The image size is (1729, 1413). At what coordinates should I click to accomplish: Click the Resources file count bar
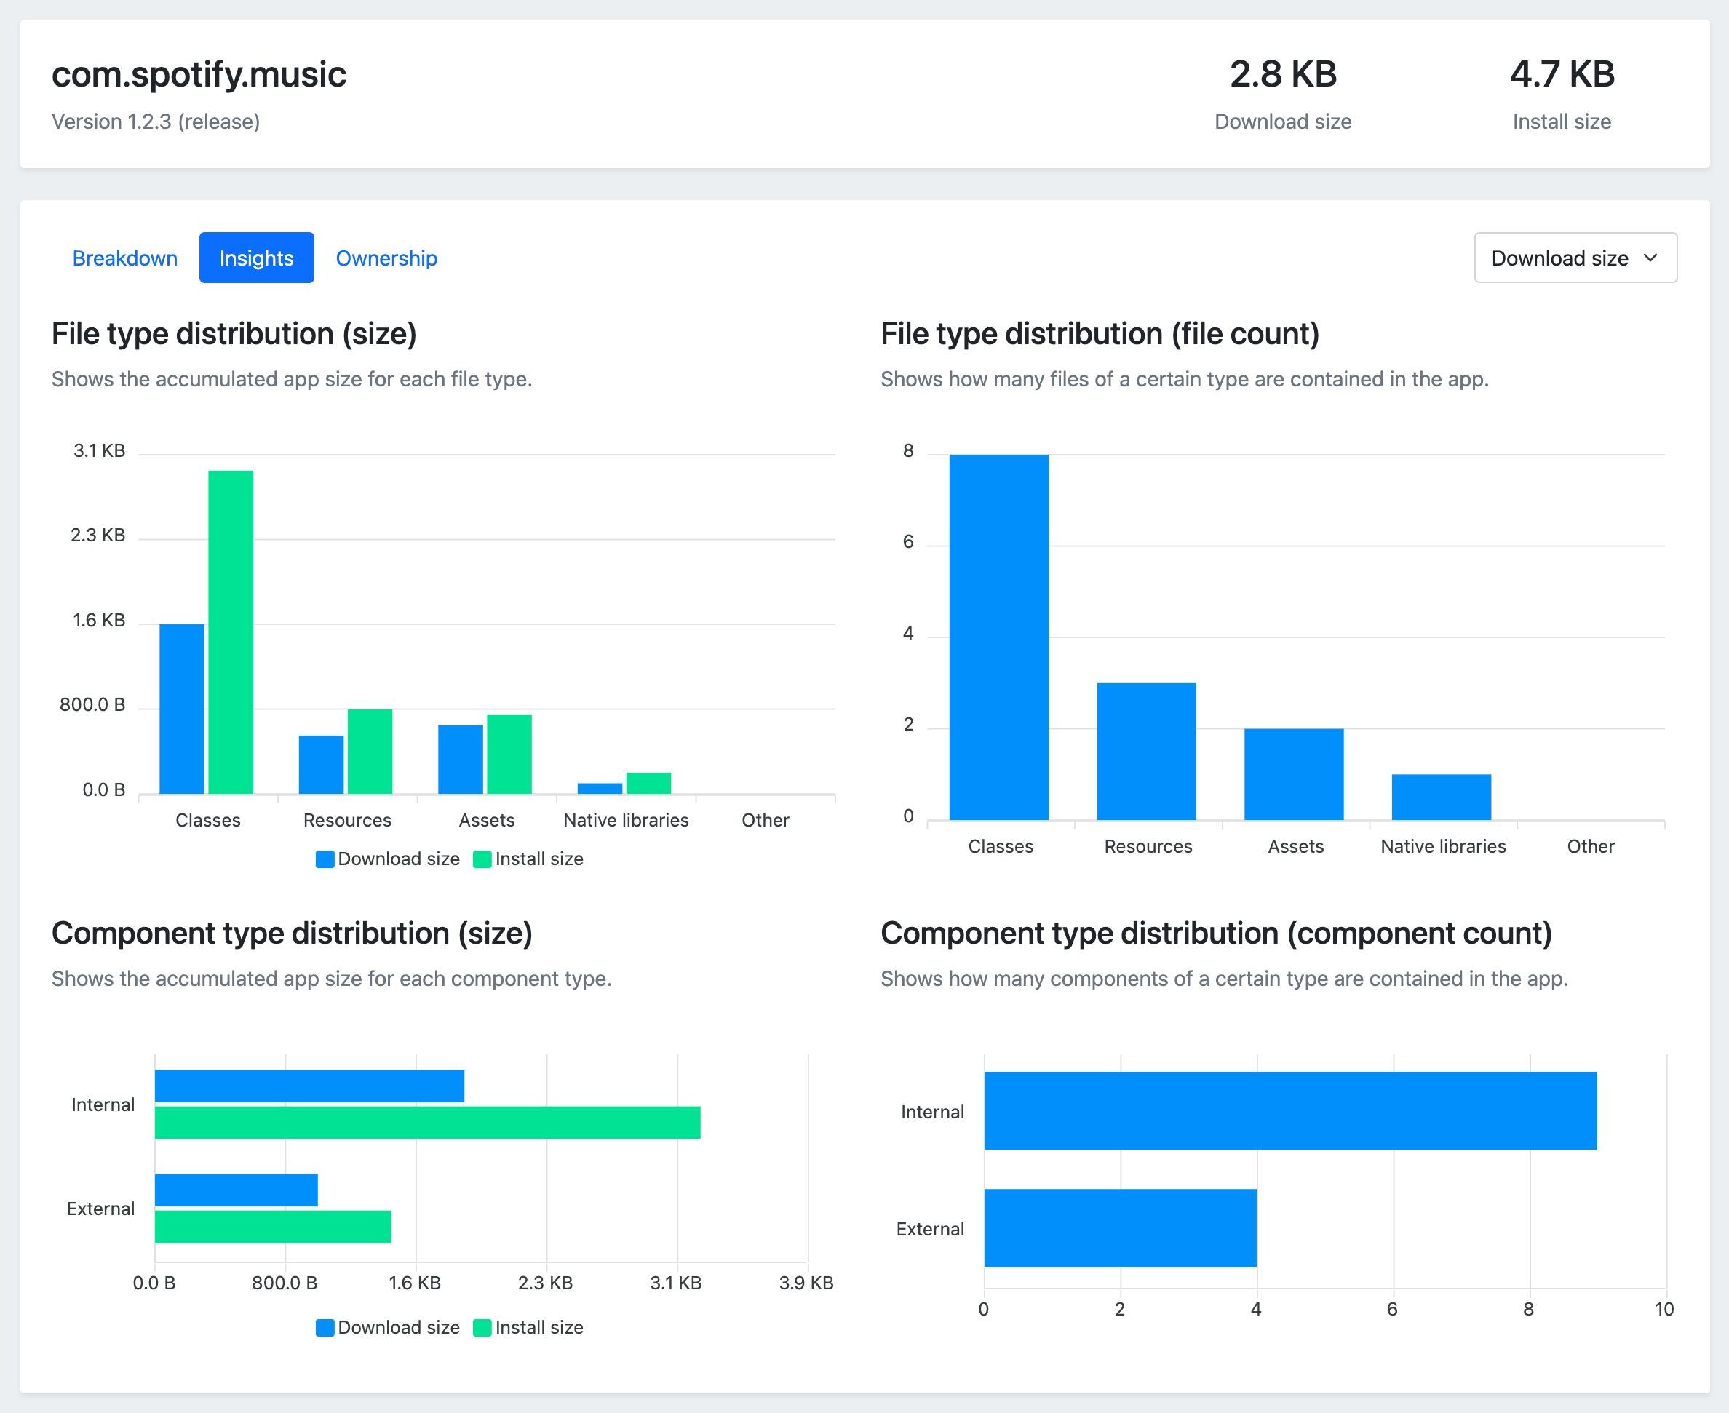pyautogui.click(x=1146, y=750)
